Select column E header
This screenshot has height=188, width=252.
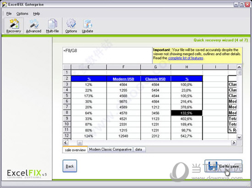click(88, 67)
